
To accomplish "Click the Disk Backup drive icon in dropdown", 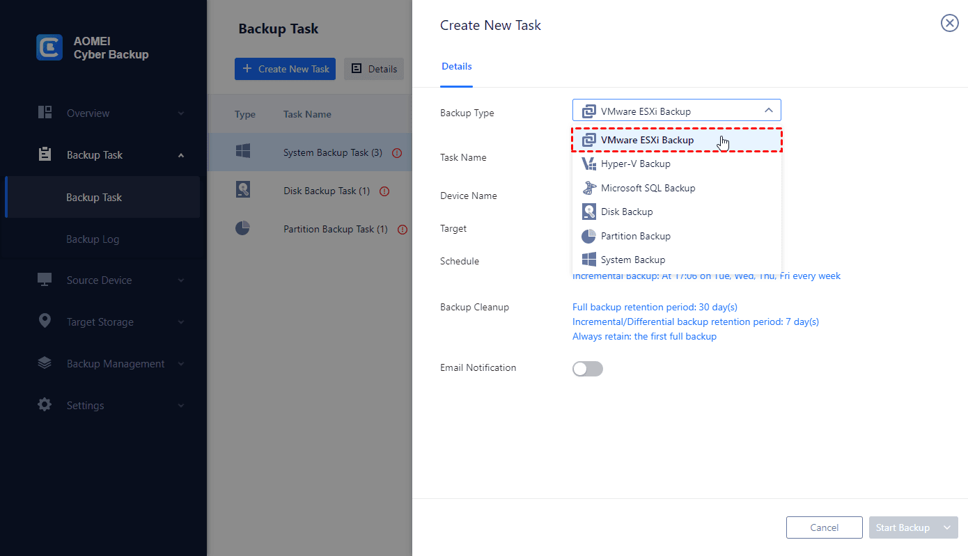I will (x=589, y=212).
